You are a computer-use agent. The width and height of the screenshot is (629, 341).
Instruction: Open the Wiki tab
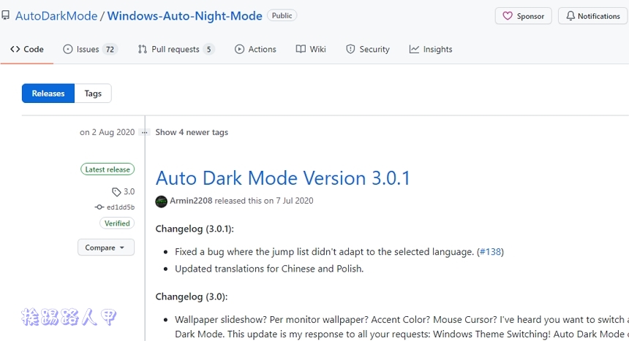click(x=311, y=49)
